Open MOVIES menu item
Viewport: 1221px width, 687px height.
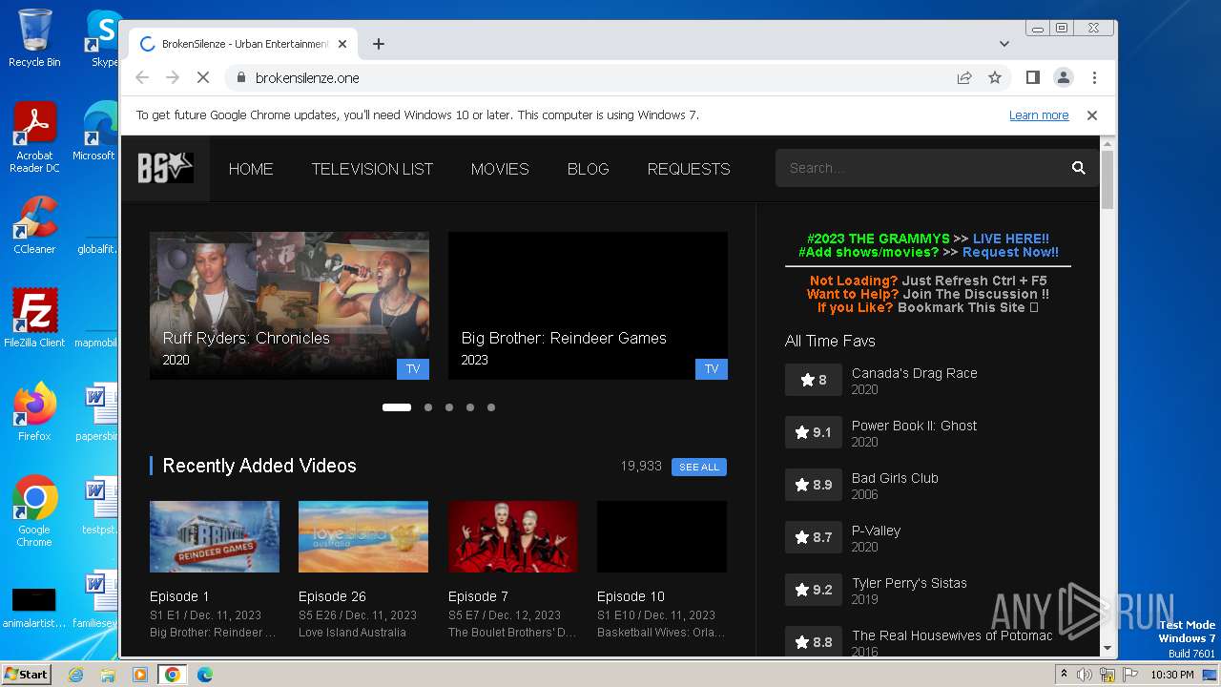coord(500,169)
